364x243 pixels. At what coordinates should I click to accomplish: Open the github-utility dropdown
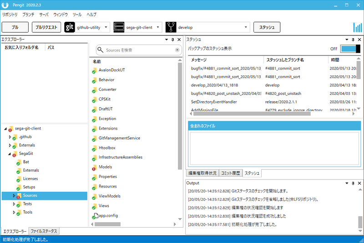[106, 27]
